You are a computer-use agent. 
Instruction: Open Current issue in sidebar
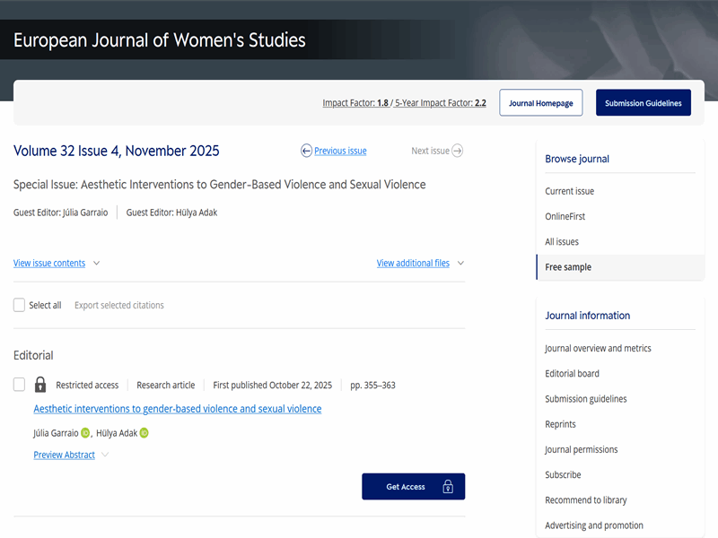[x=569, y=191]
